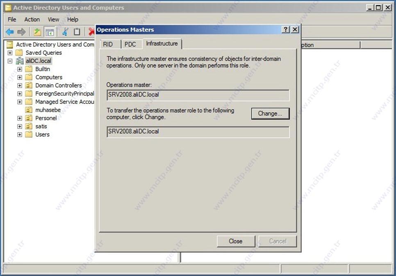Screen dimensions: 396x276
Task: Open the Help menu
Action: pos(73,19)
